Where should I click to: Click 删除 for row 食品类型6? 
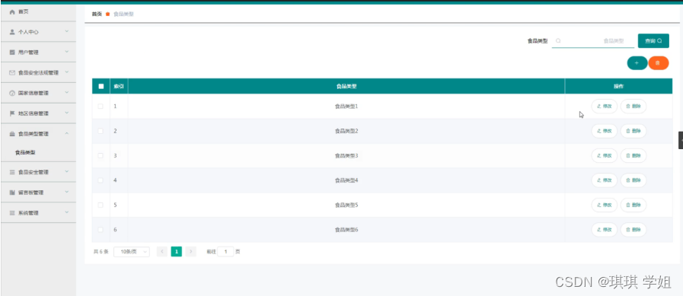click(634, 229)
